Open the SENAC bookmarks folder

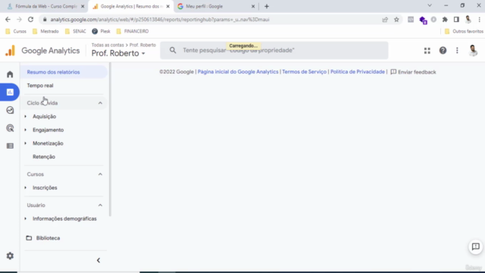76,31
